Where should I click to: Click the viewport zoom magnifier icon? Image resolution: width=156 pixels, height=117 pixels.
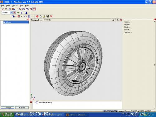(x=113, y=20)
